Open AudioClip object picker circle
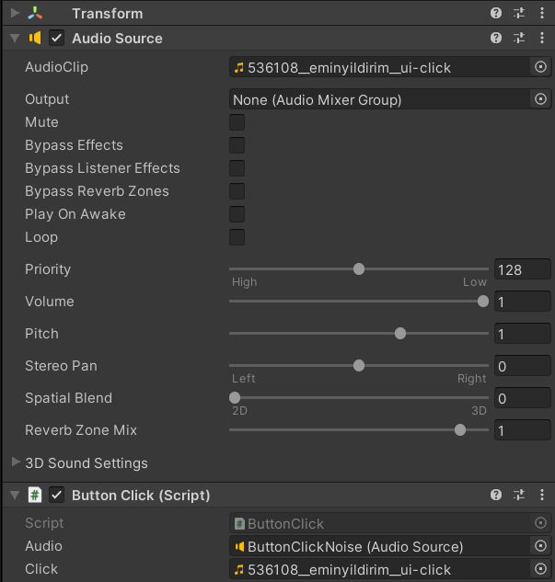 coord(540,67)
